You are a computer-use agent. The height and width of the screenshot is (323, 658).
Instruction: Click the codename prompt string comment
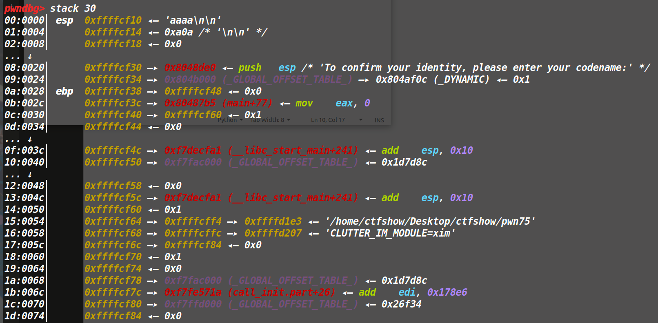click(476, 68)
